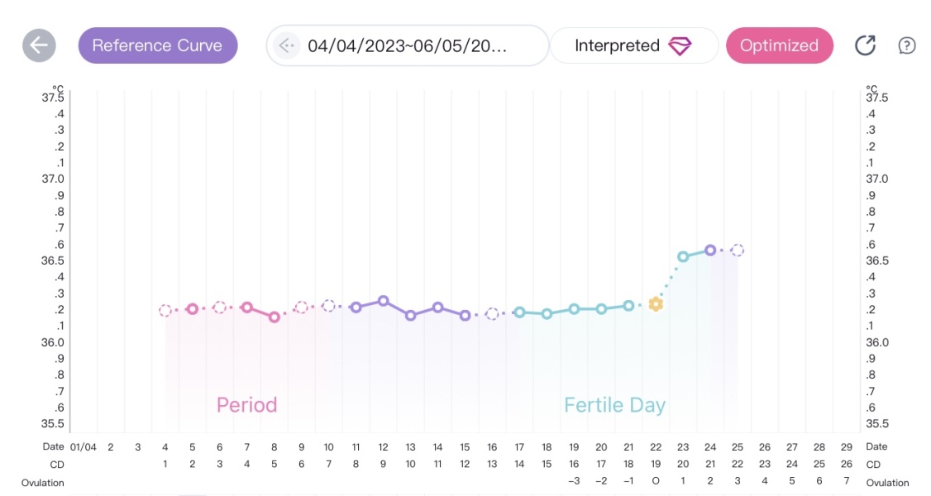931x496 pixels.
Task: Tap the gray back arrow icon
Action: tap(39, 45)
